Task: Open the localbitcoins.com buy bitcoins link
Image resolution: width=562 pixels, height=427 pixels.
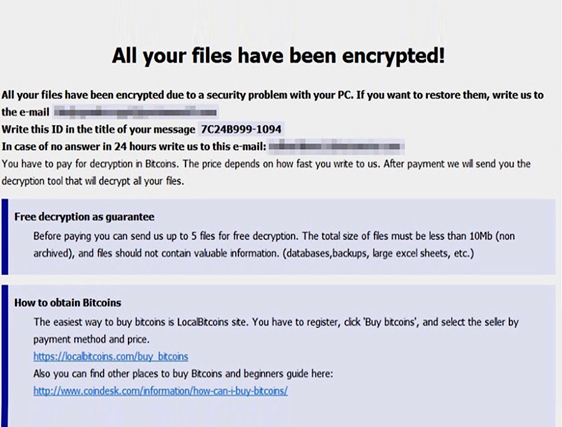Action: point(111,357)
